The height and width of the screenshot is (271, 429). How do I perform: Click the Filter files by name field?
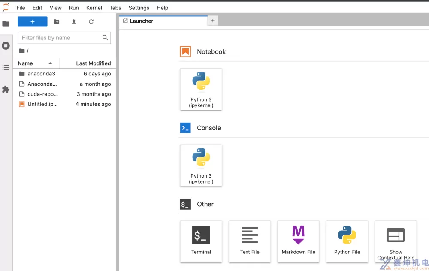pyautogui.click(x=60, y=38)
